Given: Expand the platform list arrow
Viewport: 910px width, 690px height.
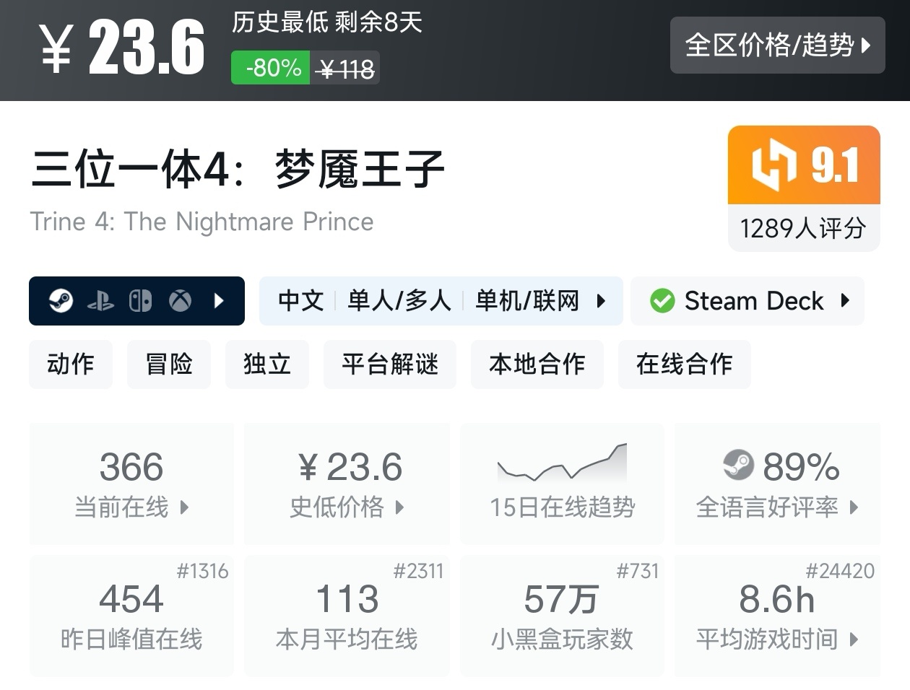Looking at the screenshot, I should point(220,301).
